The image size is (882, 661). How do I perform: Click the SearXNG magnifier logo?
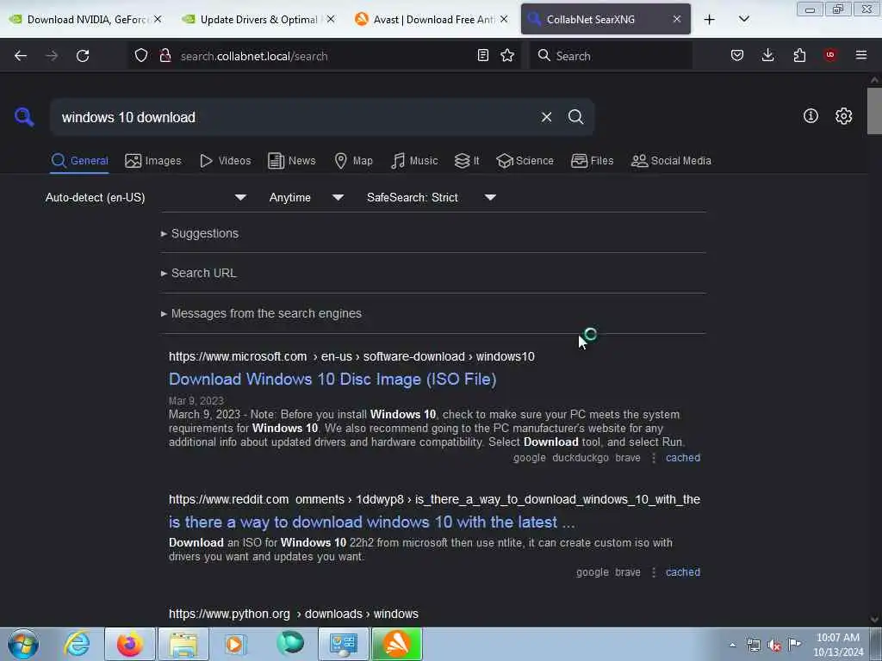click(24, 117)
